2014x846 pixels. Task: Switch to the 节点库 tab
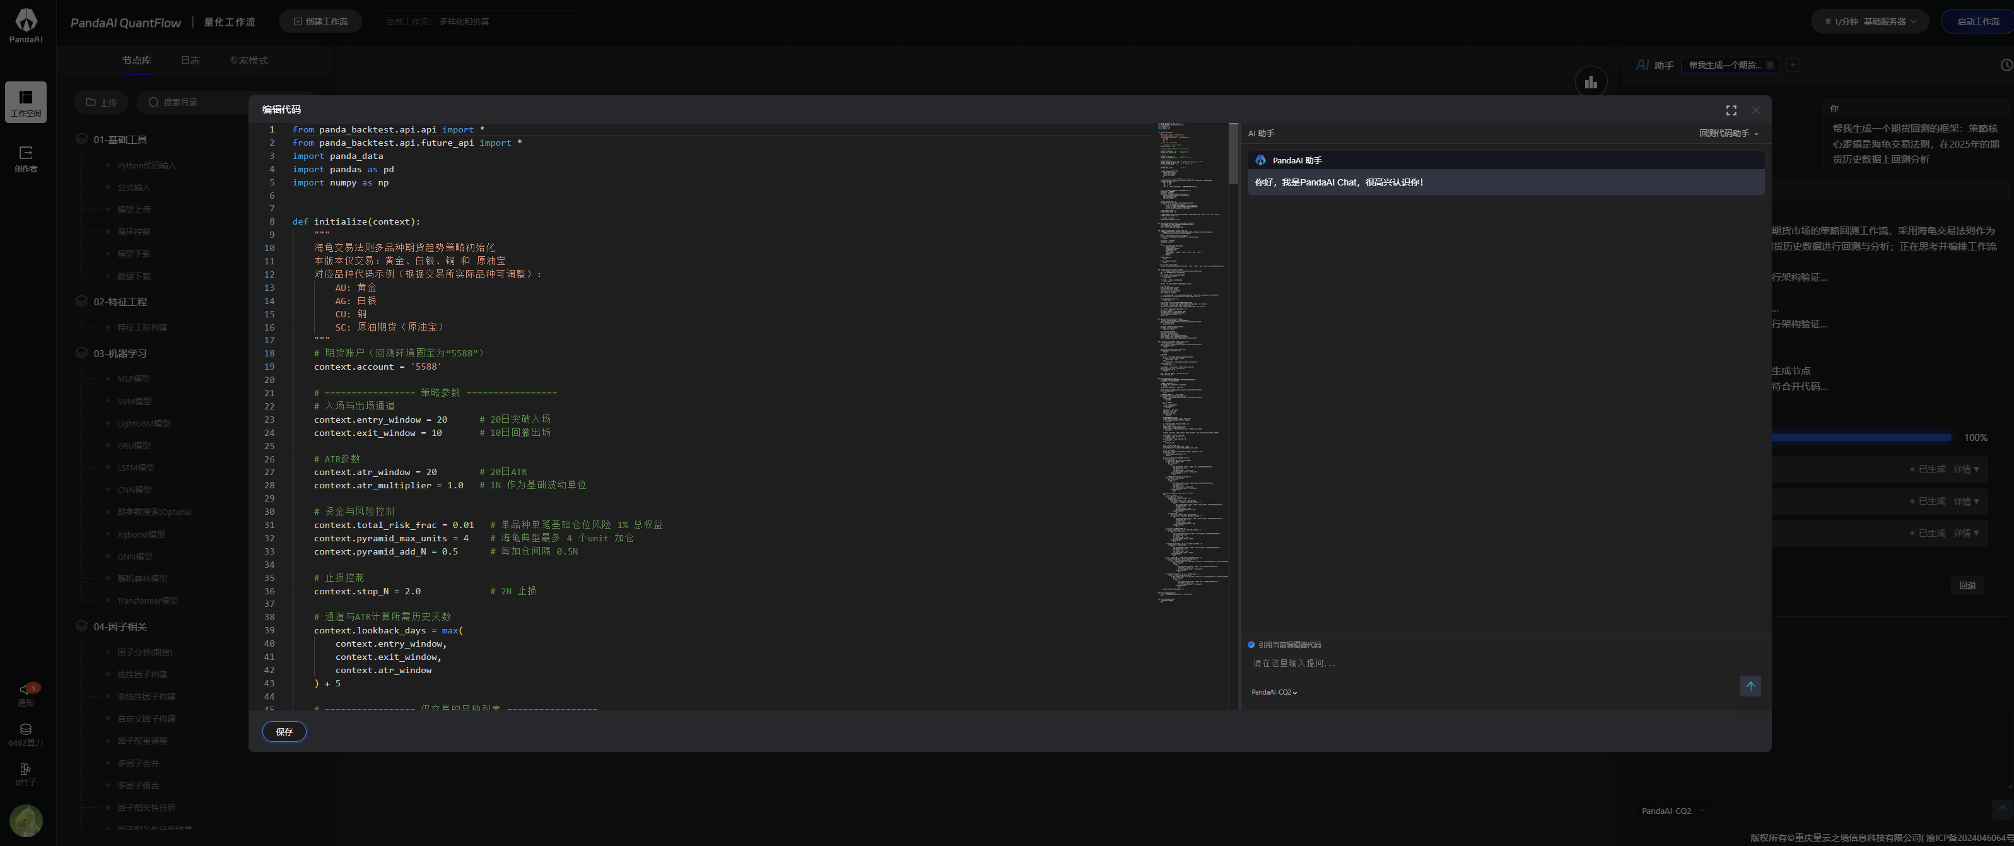(136, 60)
